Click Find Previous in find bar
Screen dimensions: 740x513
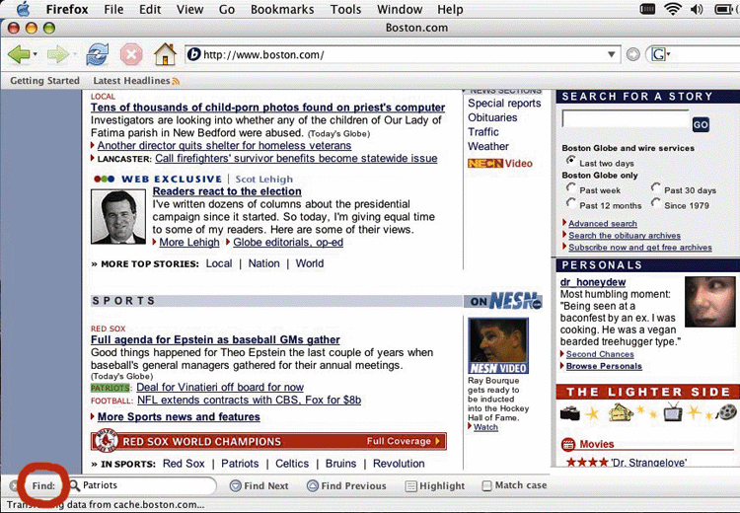click(x=346, y=485)
